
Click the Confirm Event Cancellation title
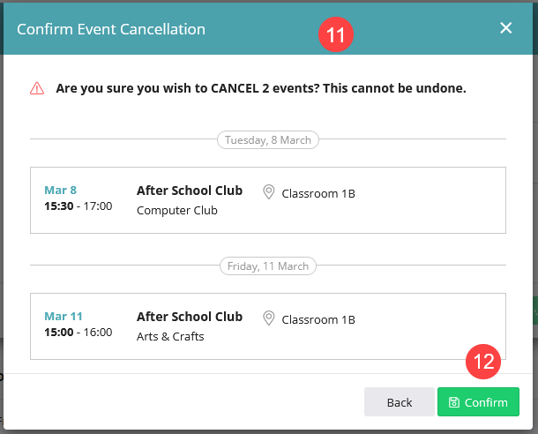click(x=111, y=29)
